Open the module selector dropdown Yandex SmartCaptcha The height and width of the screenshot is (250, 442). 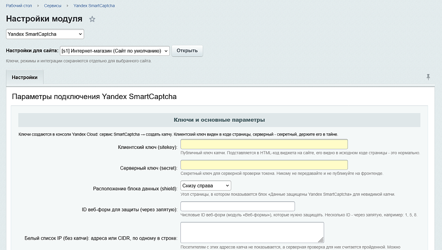[x=45, y=34]
